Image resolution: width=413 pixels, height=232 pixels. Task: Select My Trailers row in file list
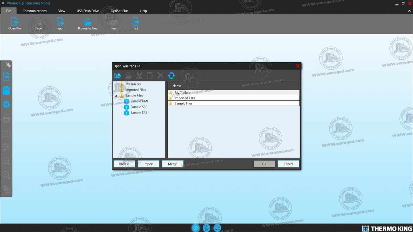coord(234,92)
